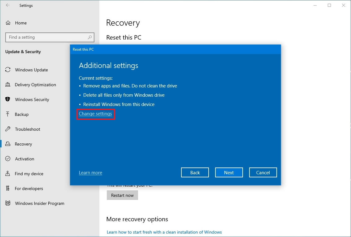Maximize the Settings window
Image resolution: width=351 pixels, height=237 pixels.
[329, 5]
